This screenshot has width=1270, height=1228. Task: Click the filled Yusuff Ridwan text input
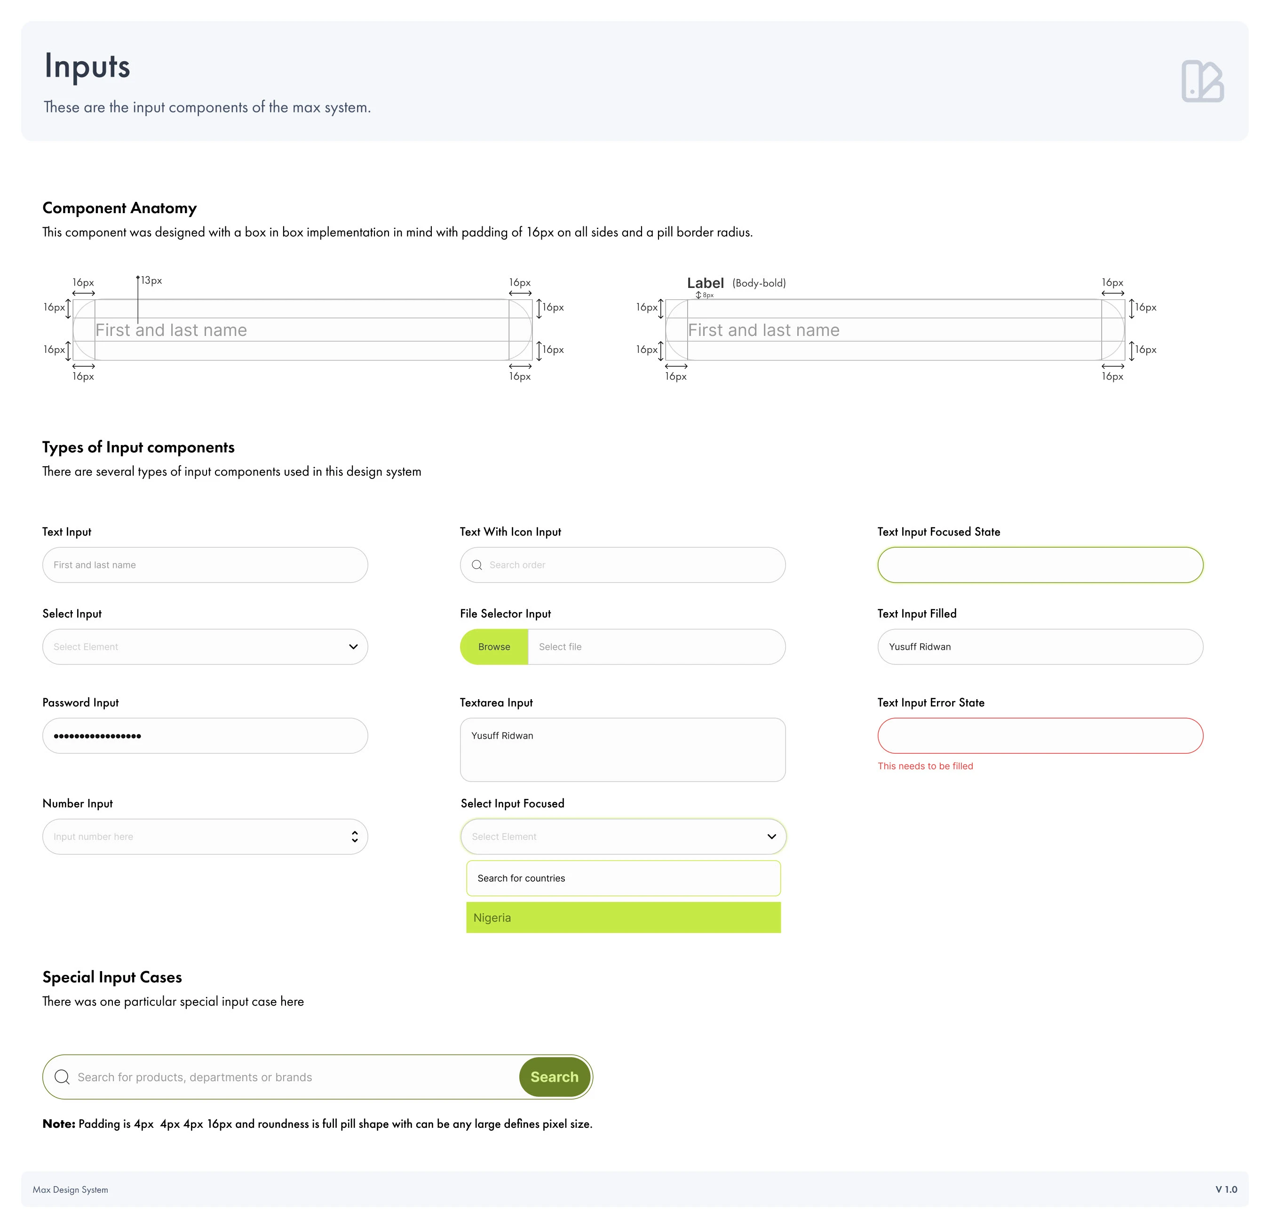tap(1040, 647)
